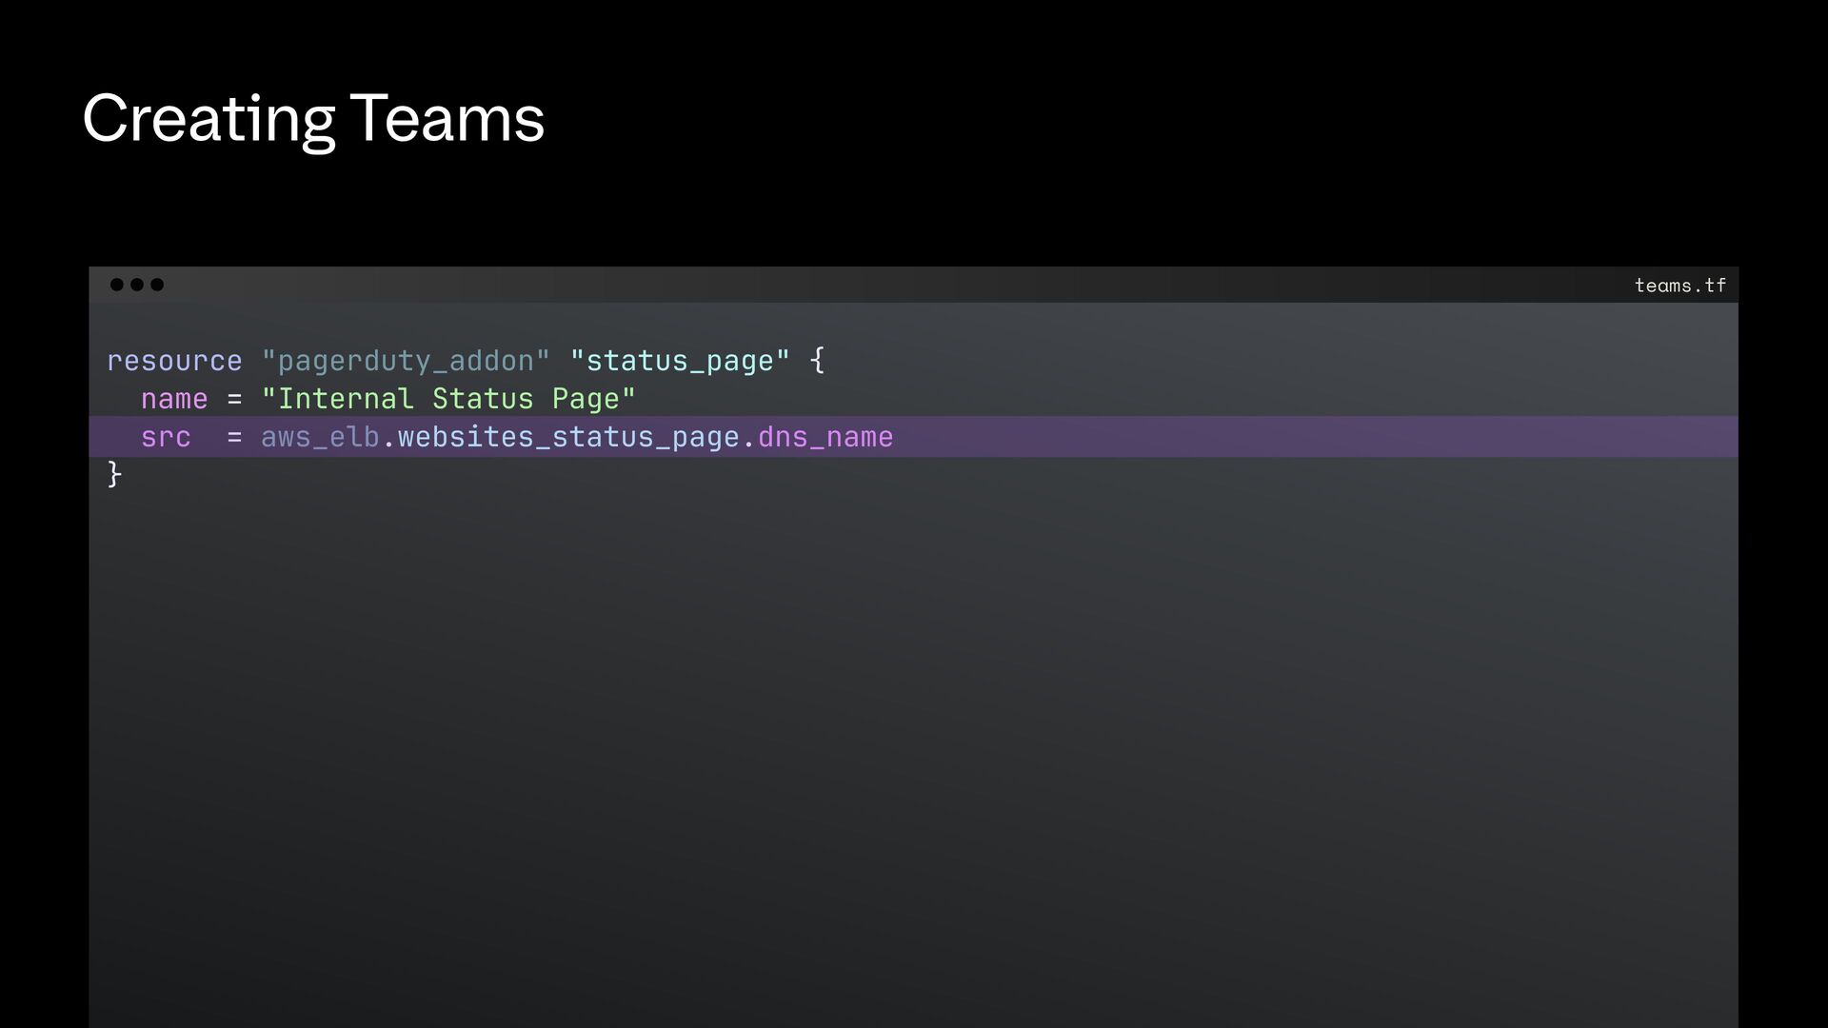This screenshot has height=1028, width=1828.
Task: Click the opening curly brace on resource line
Action: (817, 360)
